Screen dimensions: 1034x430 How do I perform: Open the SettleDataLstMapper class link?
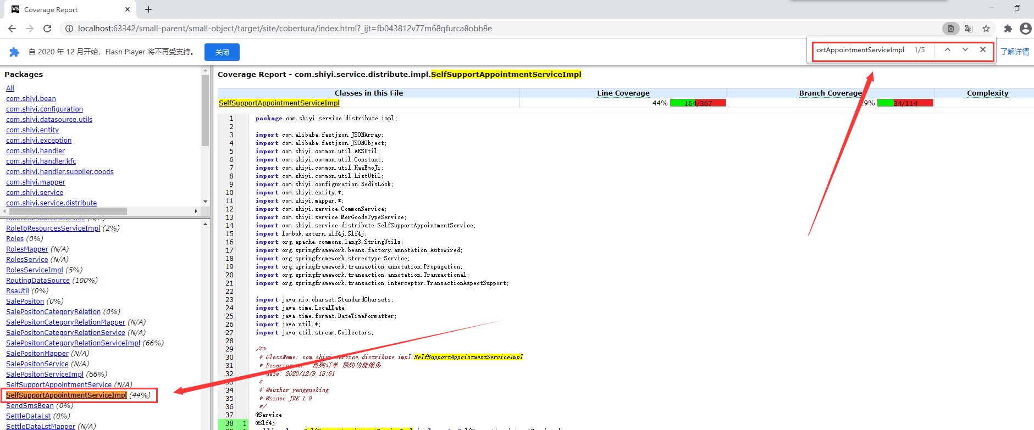tap(41, 426)
